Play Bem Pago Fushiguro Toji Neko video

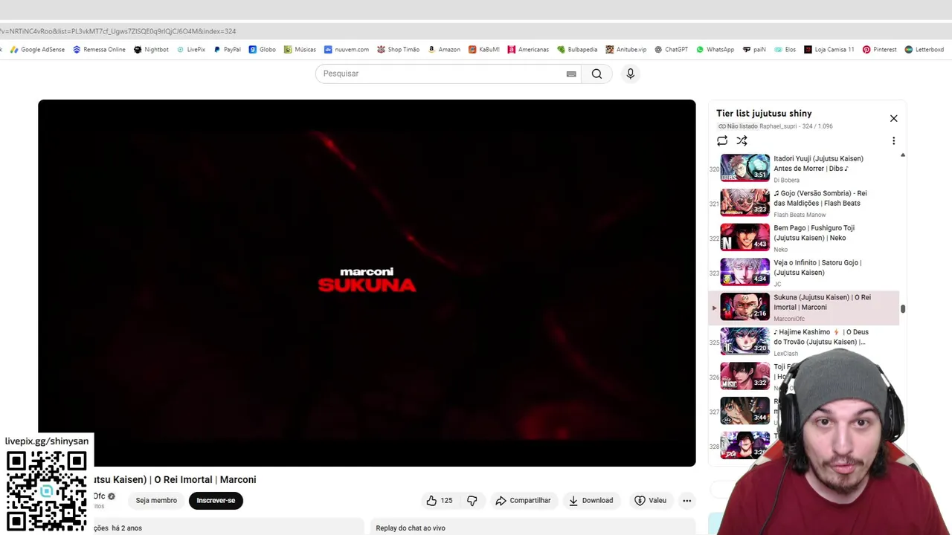(804, 238)
